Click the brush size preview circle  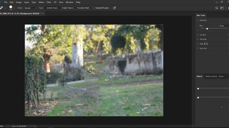point(11,7)
